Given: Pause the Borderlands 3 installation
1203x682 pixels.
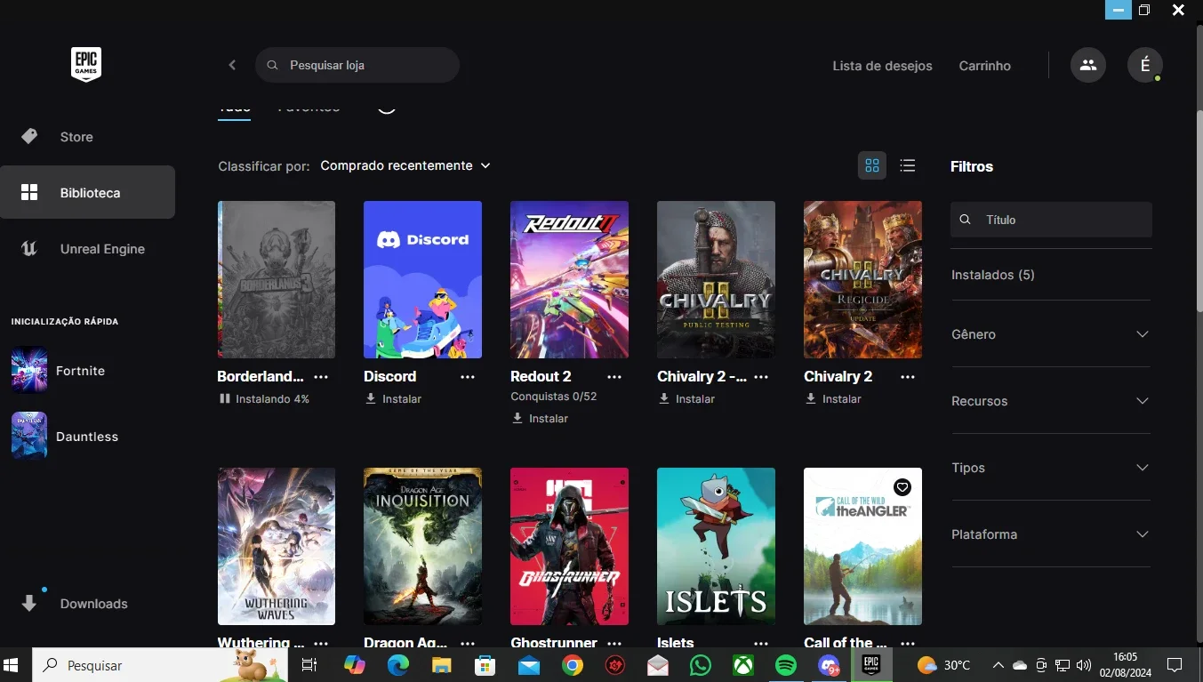Looking at the screenshot, I should 224,399.
